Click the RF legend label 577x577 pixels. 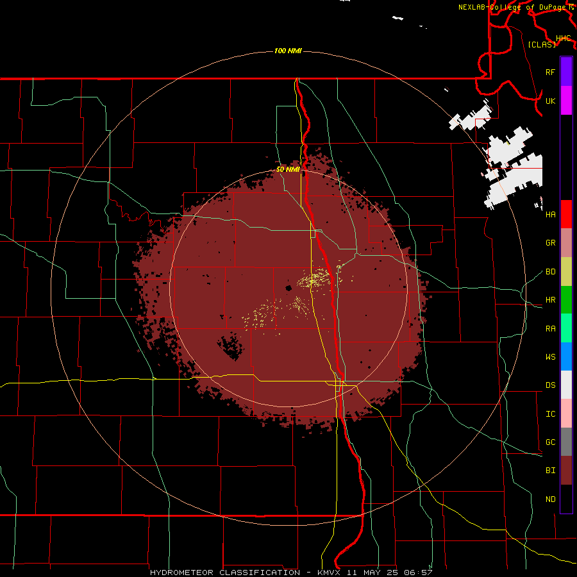click(x=550, y=72)
